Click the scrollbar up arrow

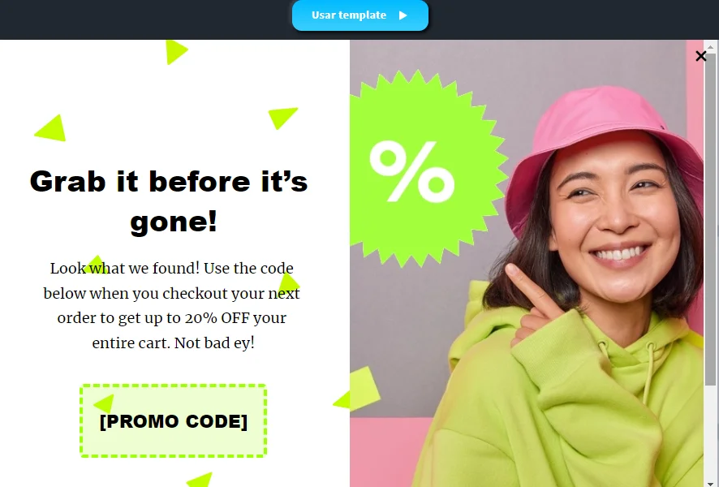tap(710, 46)
